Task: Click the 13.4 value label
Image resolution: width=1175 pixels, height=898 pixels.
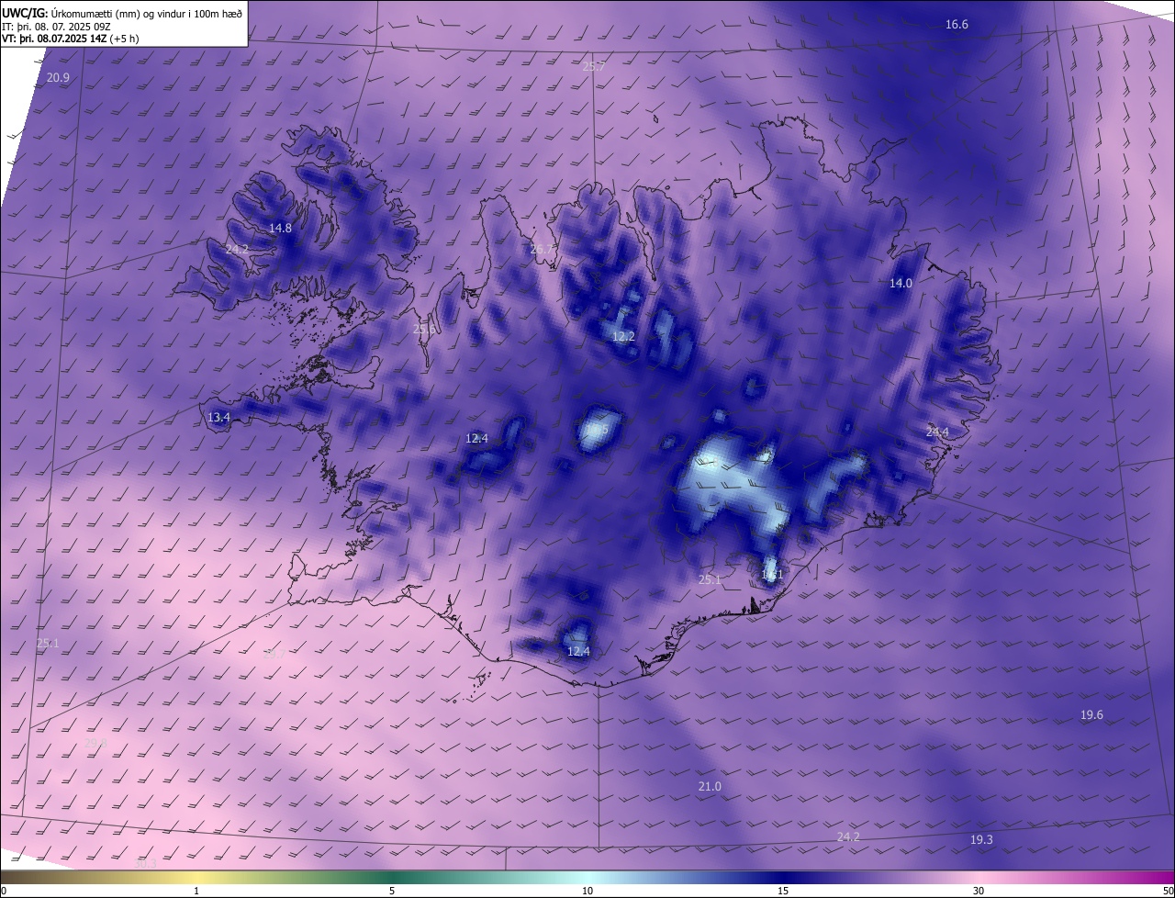Action: point(218,417)
